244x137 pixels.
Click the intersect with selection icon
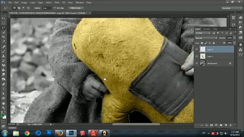28,8
